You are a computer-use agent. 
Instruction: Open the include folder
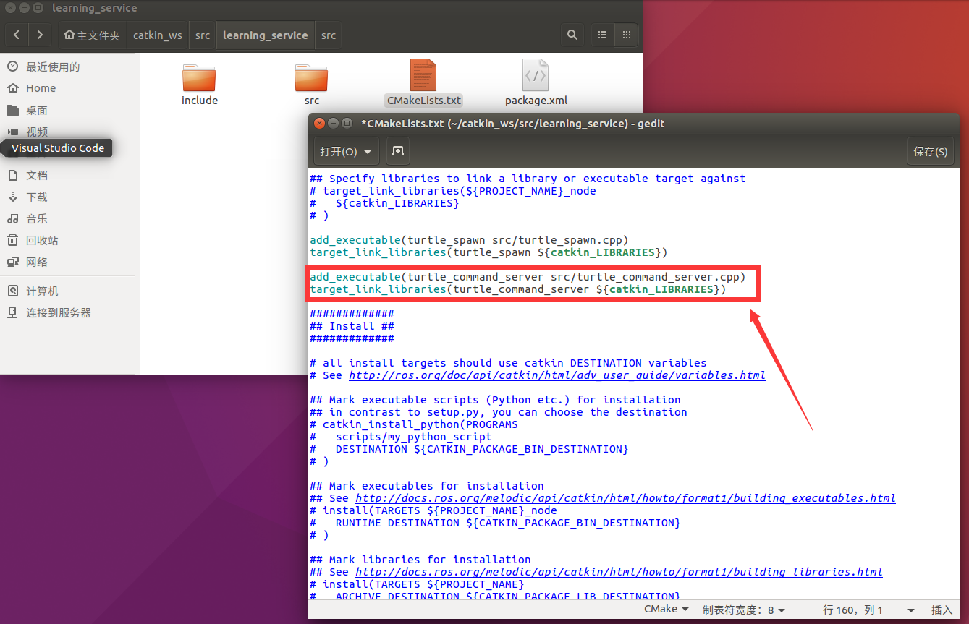(199, 76)
